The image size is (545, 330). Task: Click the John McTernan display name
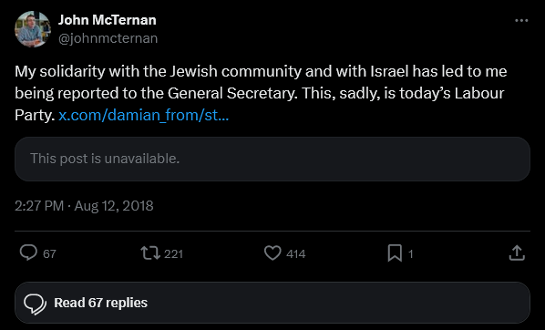[107, 20]
